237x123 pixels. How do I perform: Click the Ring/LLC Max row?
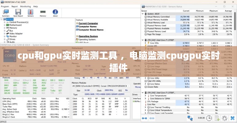point(36,114)
